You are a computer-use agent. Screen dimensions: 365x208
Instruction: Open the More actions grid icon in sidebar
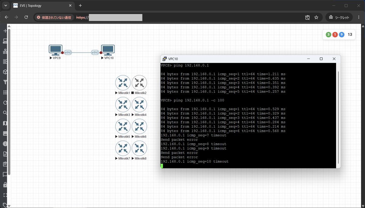[5, 92]
